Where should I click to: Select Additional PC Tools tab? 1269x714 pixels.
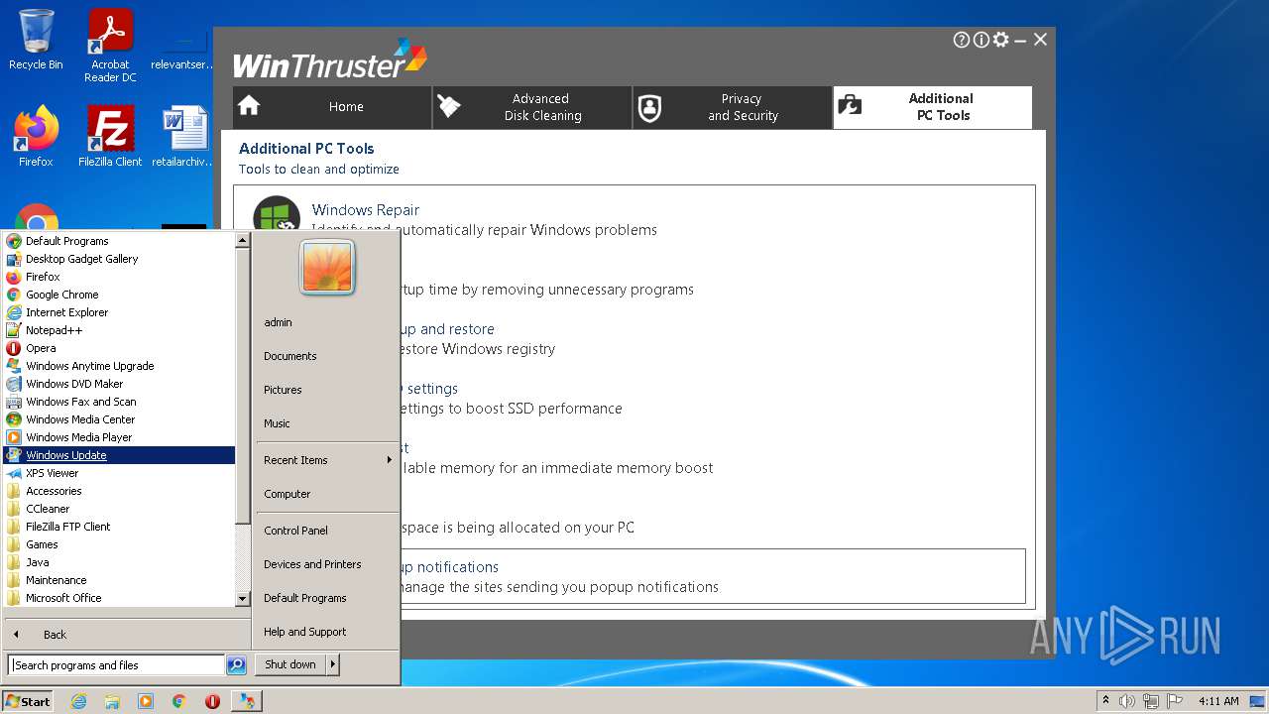point(933,107)
